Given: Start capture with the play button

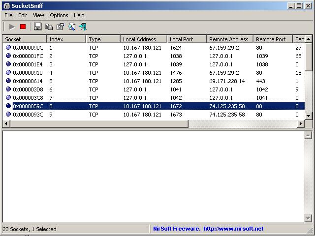Looking at the screenshot, I should coord(12,27).
